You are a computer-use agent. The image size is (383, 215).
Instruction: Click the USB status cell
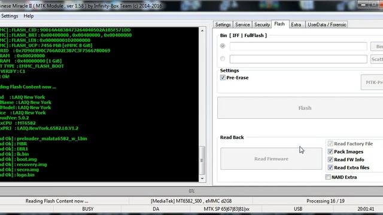click(x=298, y=209)
